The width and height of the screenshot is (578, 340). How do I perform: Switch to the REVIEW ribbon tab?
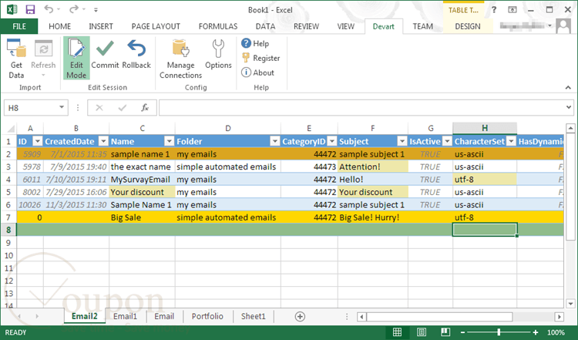[x=306, y=26]
